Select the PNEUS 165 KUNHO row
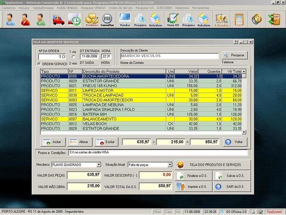This screenshot has height=215, width=286. pyautogui.click(x=141, y=86)
